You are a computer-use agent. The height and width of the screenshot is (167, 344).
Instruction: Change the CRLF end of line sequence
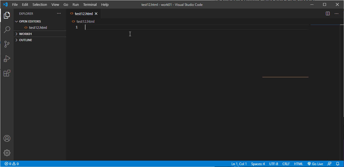click(286, 164)
